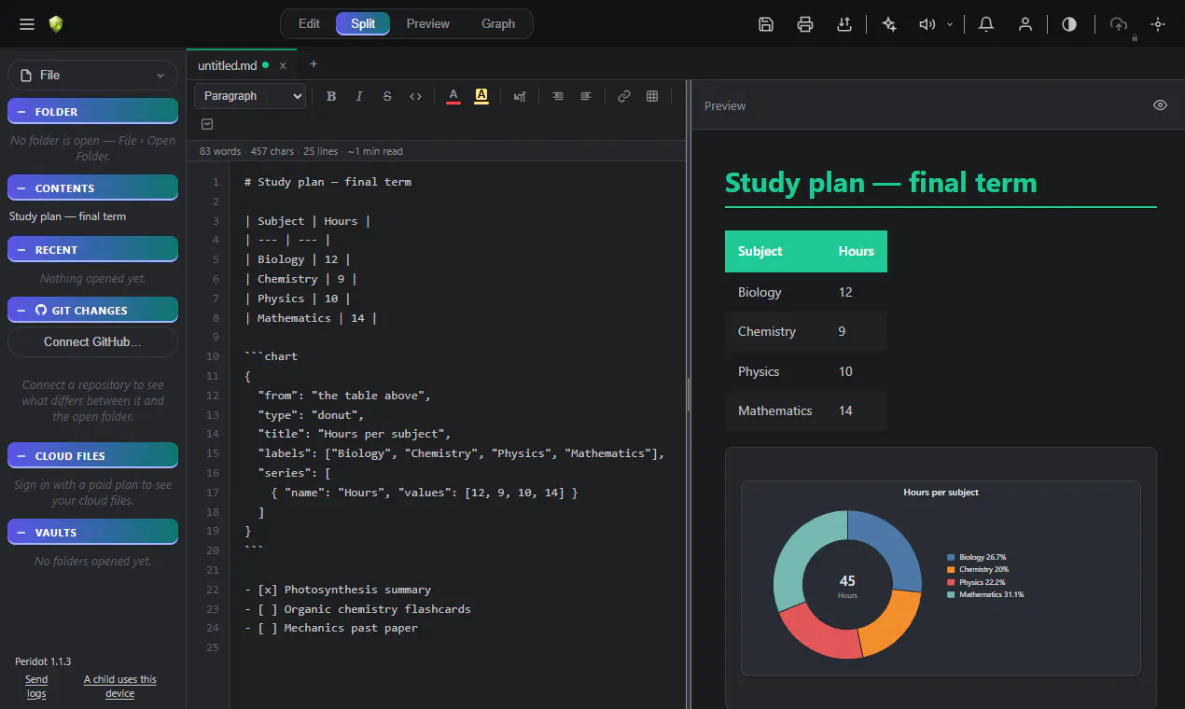Insert a chart with the chart toolbar icon
The width and height of the screenshot is (1185, 709).
(207, 124)
